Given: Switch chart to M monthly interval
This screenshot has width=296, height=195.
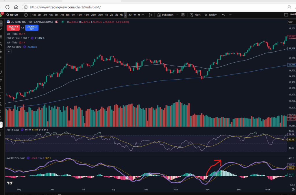Looking at the screenshot, I should pyautogui.click(x=139, y=15).
